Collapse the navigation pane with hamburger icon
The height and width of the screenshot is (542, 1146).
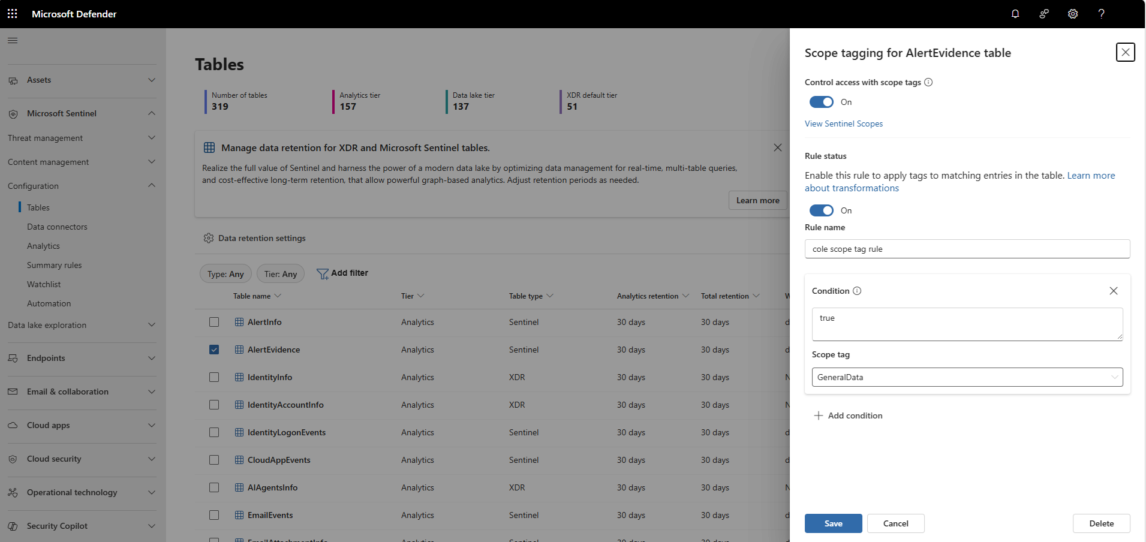pyautogui.click(x=12, y=40)
